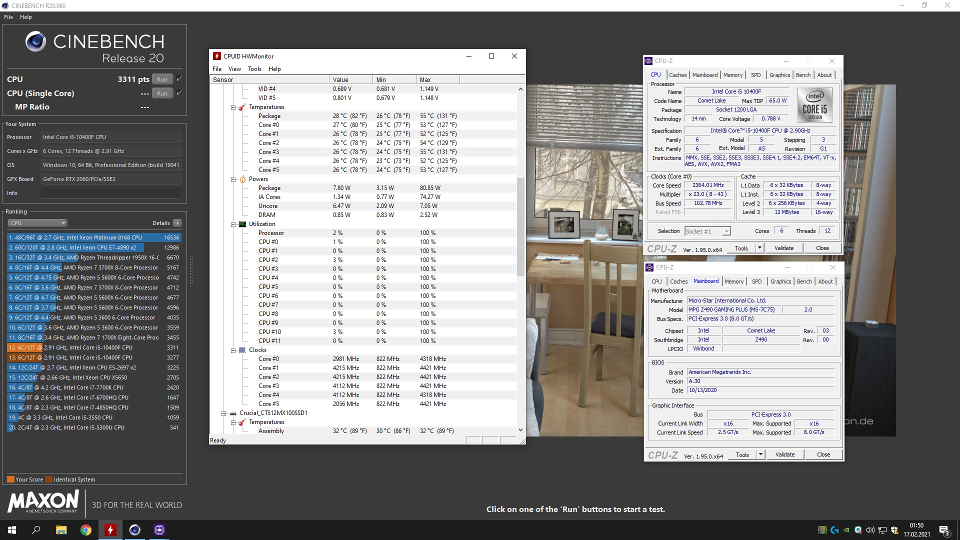
Task: Click Tools button in the upper CPU-Z window
Action: (x=741, y=248)
